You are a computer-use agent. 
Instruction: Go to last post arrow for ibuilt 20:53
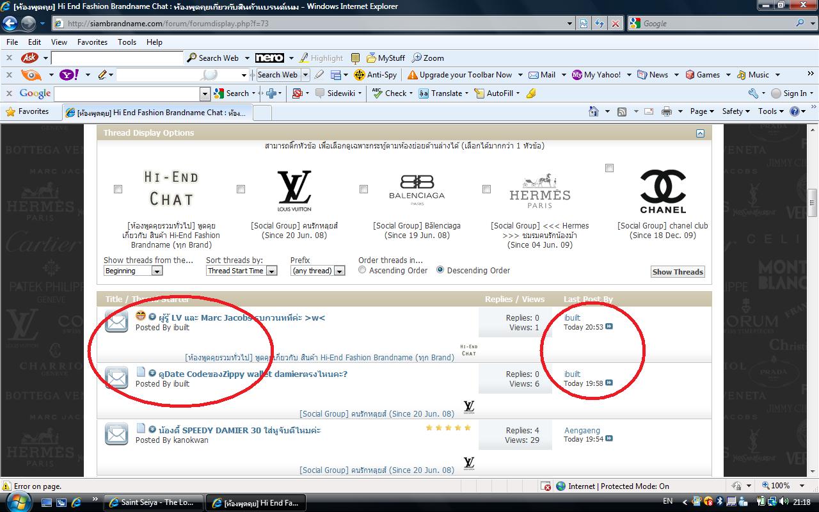point(609,327)
